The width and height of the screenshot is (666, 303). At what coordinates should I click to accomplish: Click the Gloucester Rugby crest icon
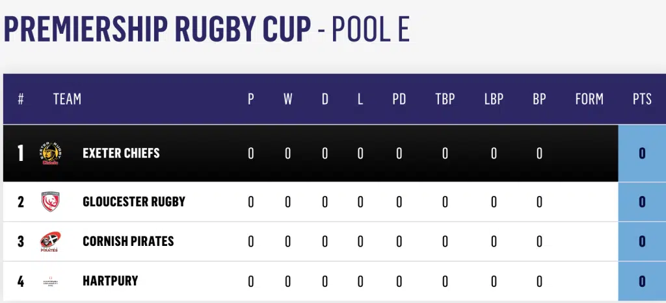(x=51, y=202)
